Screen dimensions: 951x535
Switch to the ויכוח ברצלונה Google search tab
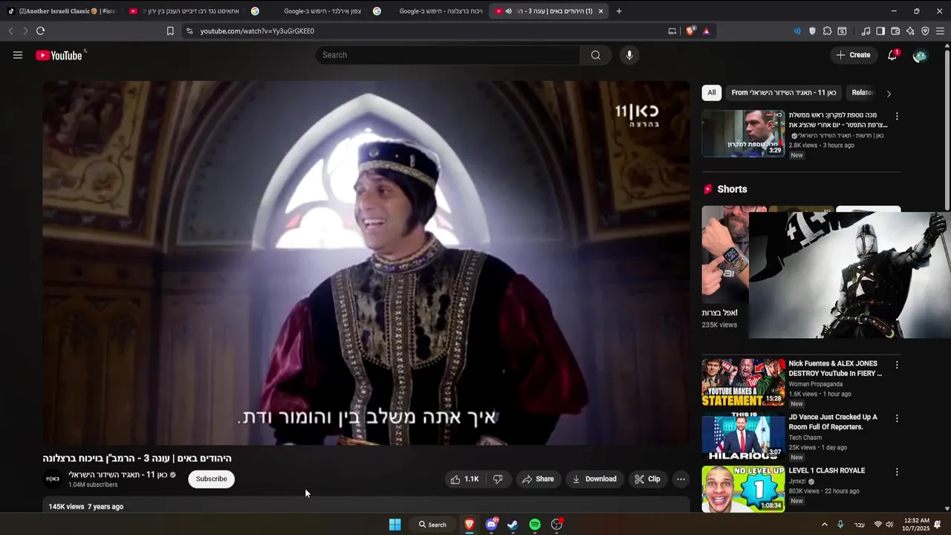[428, 11]
